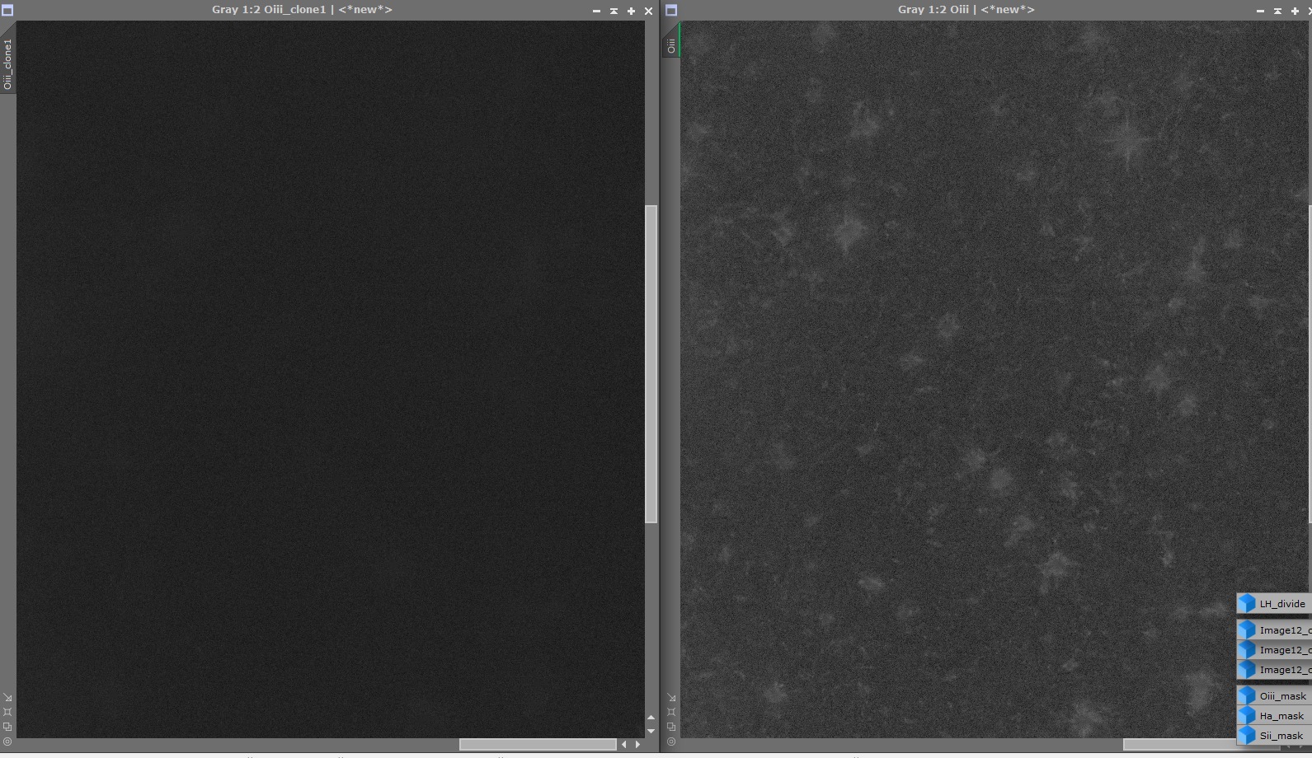
Task: Click the target circle icon in Oiii window
Action: 671,742
